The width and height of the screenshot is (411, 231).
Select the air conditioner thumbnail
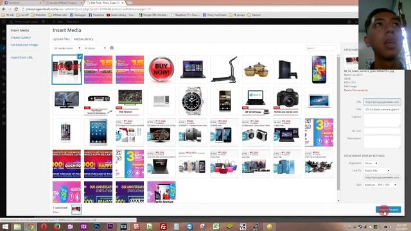[161, 101]
